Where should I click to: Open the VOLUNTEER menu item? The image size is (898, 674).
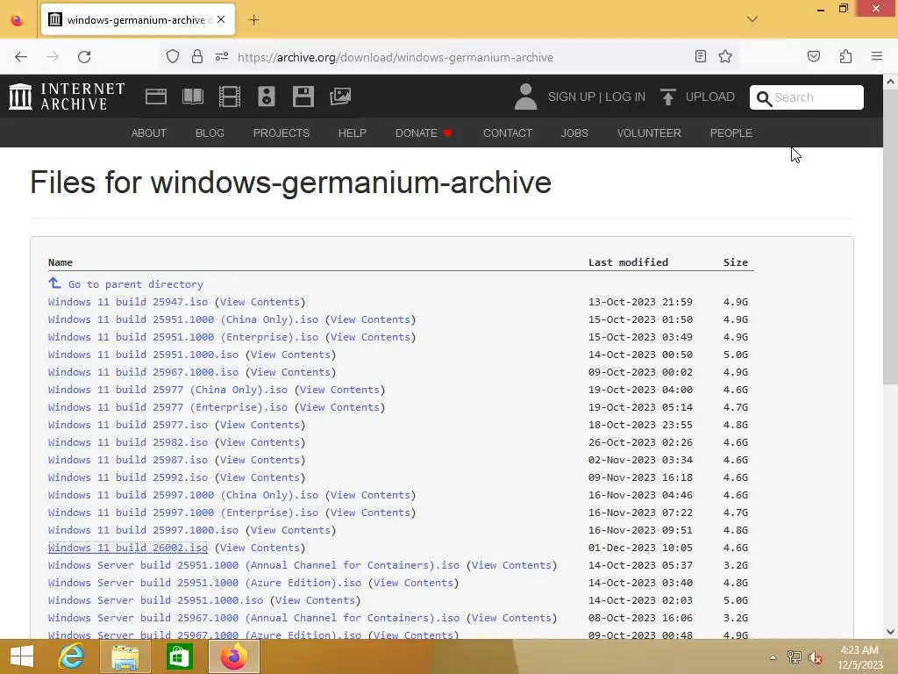(x=649, y=133)
